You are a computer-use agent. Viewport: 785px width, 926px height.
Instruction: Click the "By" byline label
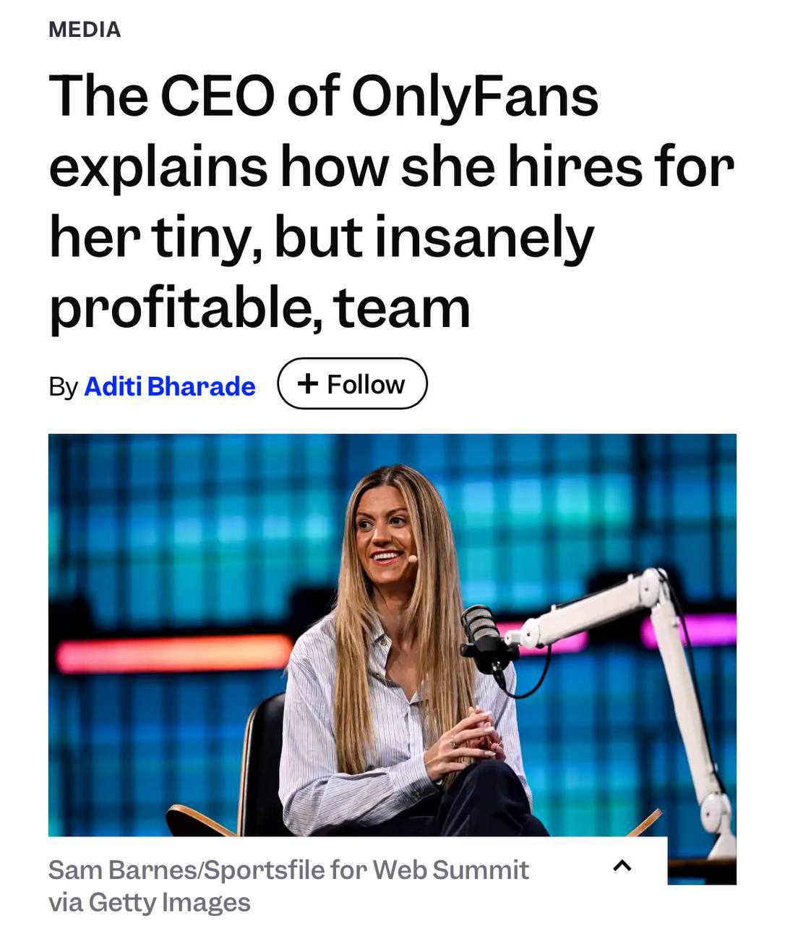pyautogui.click(x=63, y=386)
